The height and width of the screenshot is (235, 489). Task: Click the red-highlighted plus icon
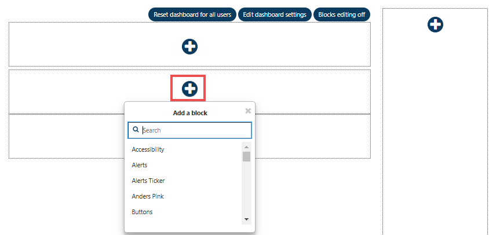[189, 89]
